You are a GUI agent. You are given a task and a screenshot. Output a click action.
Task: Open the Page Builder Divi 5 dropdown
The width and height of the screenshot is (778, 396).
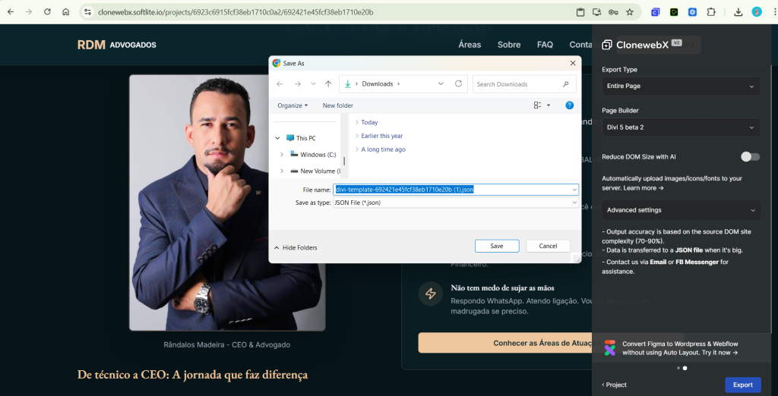pyautogui.click(x=681, y=127)
